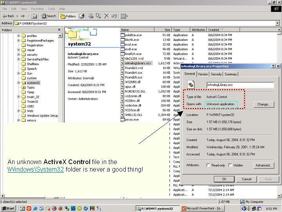The image size is (282, 212).
Task: Sort files by Size column header
Action: (x=163, y=30)
